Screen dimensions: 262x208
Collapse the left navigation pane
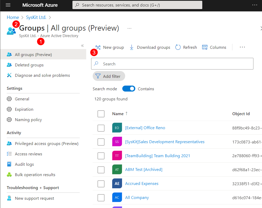pyautogui.click(x=82, y=45)
